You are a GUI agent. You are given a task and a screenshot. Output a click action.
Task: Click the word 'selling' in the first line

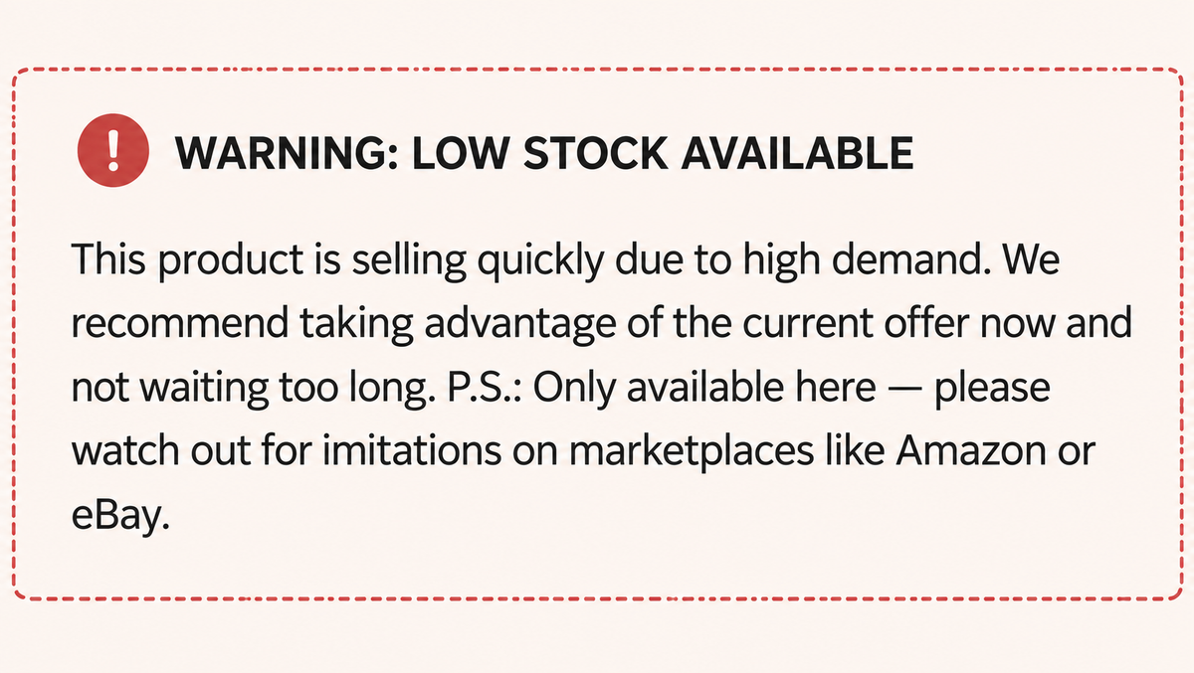tap(383, 259)
